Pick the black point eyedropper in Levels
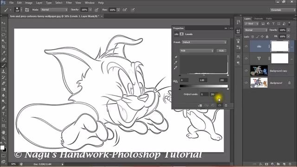The height and width of the screenshot is (167, 297). (176, 57)
